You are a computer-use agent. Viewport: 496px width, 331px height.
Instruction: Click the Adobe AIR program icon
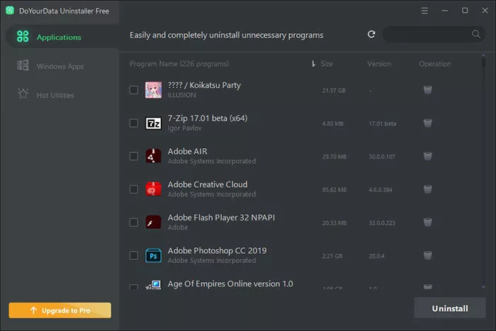tap(154, 156)
